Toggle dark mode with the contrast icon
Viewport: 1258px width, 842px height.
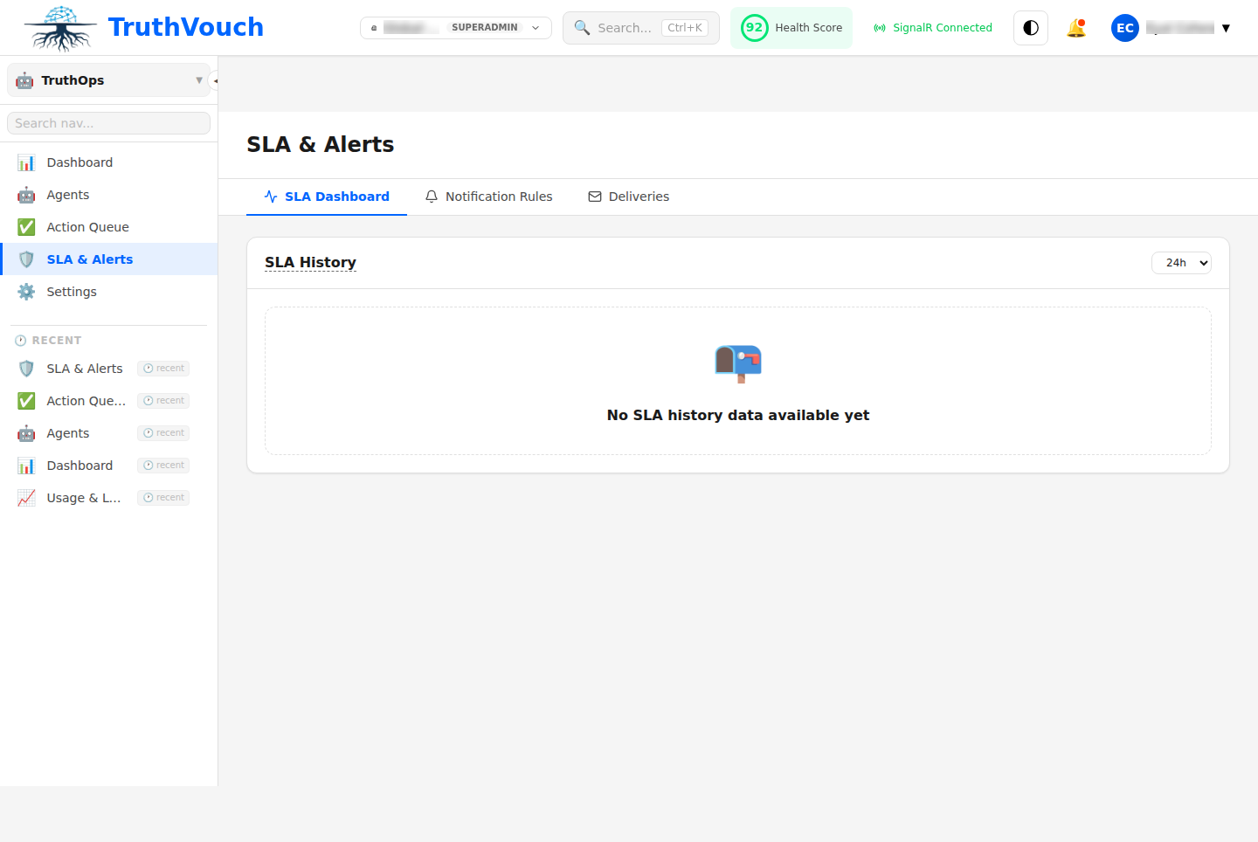coord(1030,27)
